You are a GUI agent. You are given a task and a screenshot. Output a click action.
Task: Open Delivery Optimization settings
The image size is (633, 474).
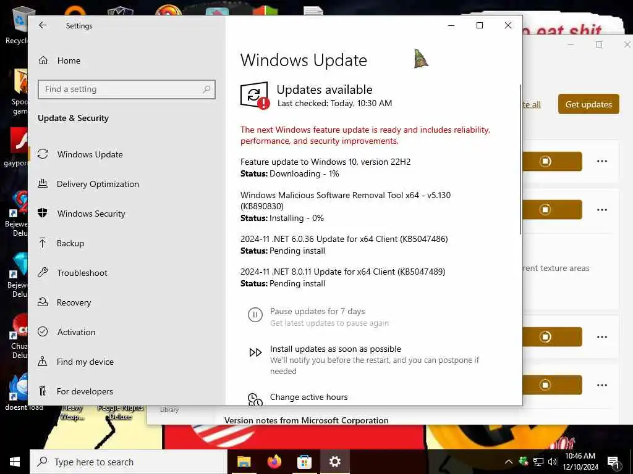pos(98,184)
